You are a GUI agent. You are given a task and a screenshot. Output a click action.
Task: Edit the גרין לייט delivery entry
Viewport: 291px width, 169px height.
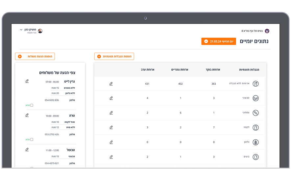(x=27, y=81)
